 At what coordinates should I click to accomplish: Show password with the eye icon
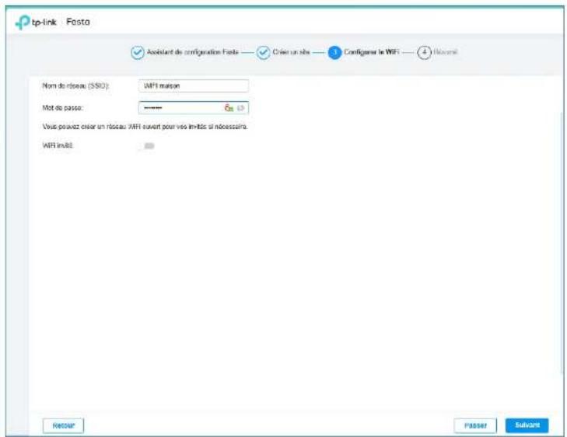tap(241, 108)
